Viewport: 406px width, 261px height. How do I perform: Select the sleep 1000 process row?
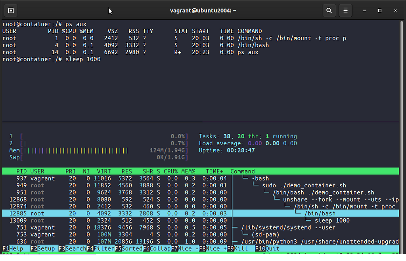(x=201, y=220)
